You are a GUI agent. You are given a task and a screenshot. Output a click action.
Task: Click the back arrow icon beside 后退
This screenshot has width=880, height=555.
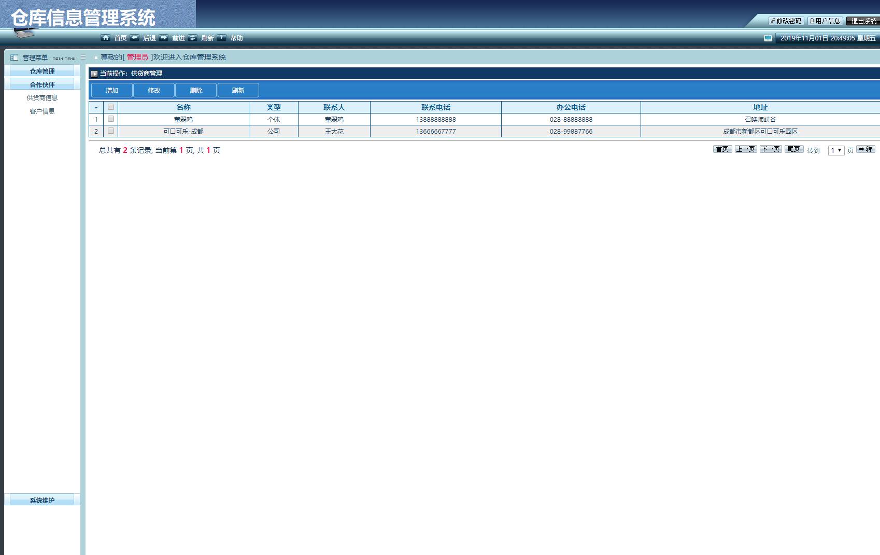click(135, 38)
